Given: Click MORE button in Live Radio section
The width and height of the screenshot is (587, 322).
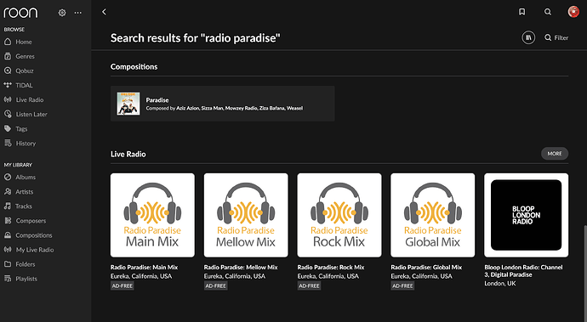Looking at the screenshot, I should pyautogui.click(x=555, y=153).
